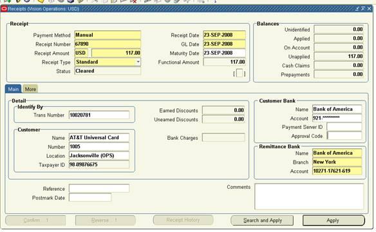Maximize the Receipts window
376x232 pixels.
tap(363, 9)
